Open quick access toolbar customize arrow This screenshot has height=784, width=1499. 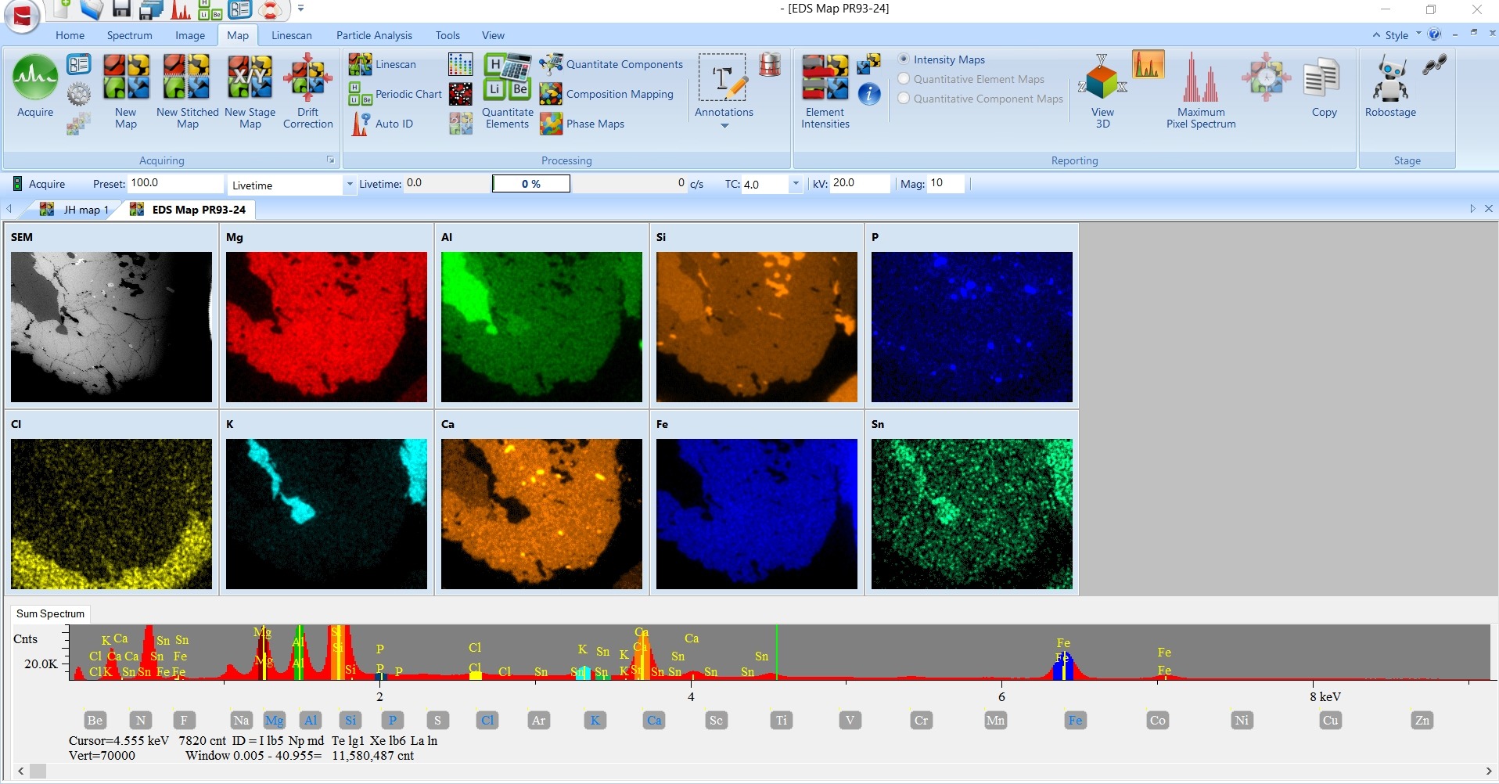click(300, 9)
